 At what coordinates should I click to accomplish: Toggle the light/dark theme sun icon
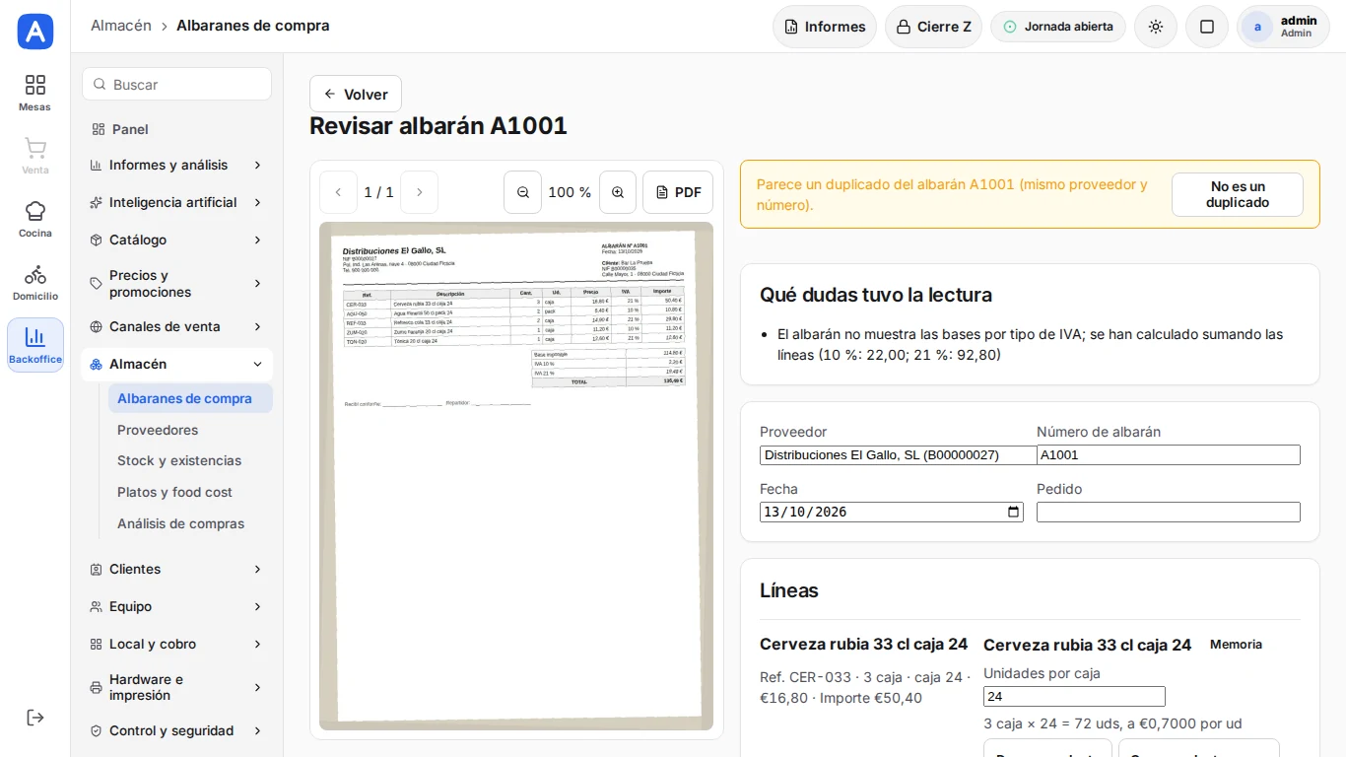tap(1156, 27)
